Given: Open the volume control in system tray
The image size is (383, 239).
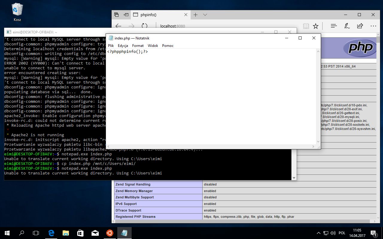Looking at the screenshot, I should point(333,233).
